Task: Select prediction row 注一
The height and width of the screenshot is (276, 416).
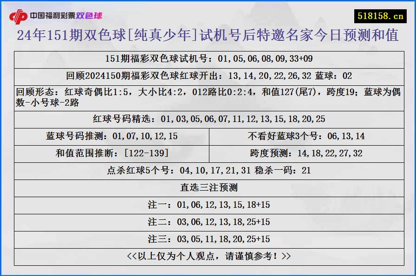Action: point(208,205)
